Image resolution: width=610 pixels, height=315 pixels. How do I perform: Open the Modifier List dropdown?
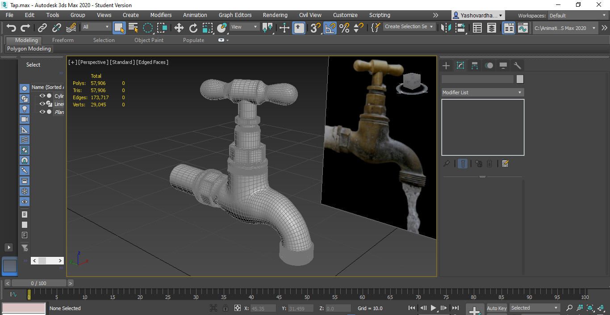click(482, 92)
